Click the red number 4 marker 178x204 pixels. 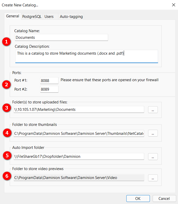pos(6,133)
